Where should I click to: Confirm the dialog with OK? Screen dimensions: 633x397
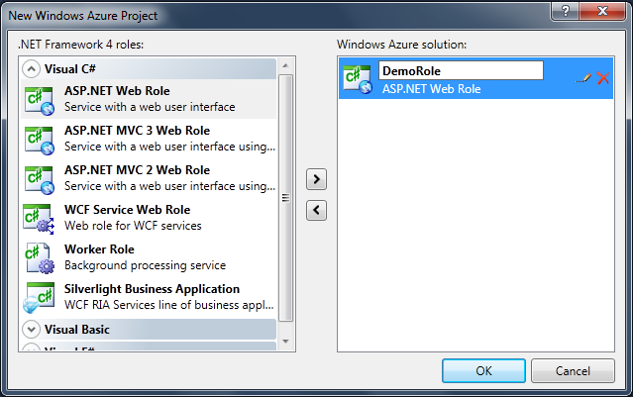483,371
